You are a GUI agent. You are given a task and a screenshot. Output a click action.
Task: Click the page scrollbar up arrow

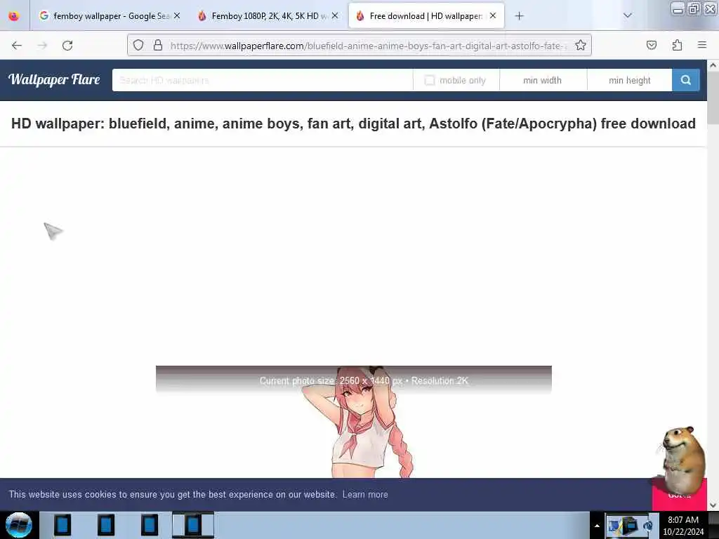point(713,65)
